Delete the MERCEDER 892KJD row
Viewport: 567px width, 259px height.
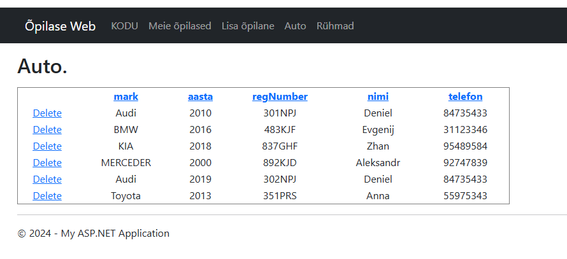coord(47,163)
